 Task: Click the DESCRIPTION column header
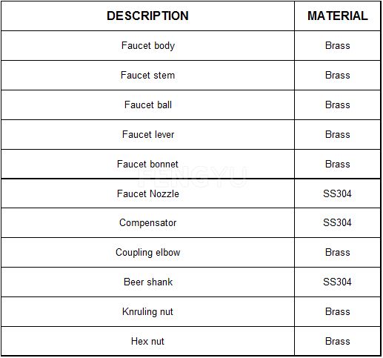[x=147, y=16]
